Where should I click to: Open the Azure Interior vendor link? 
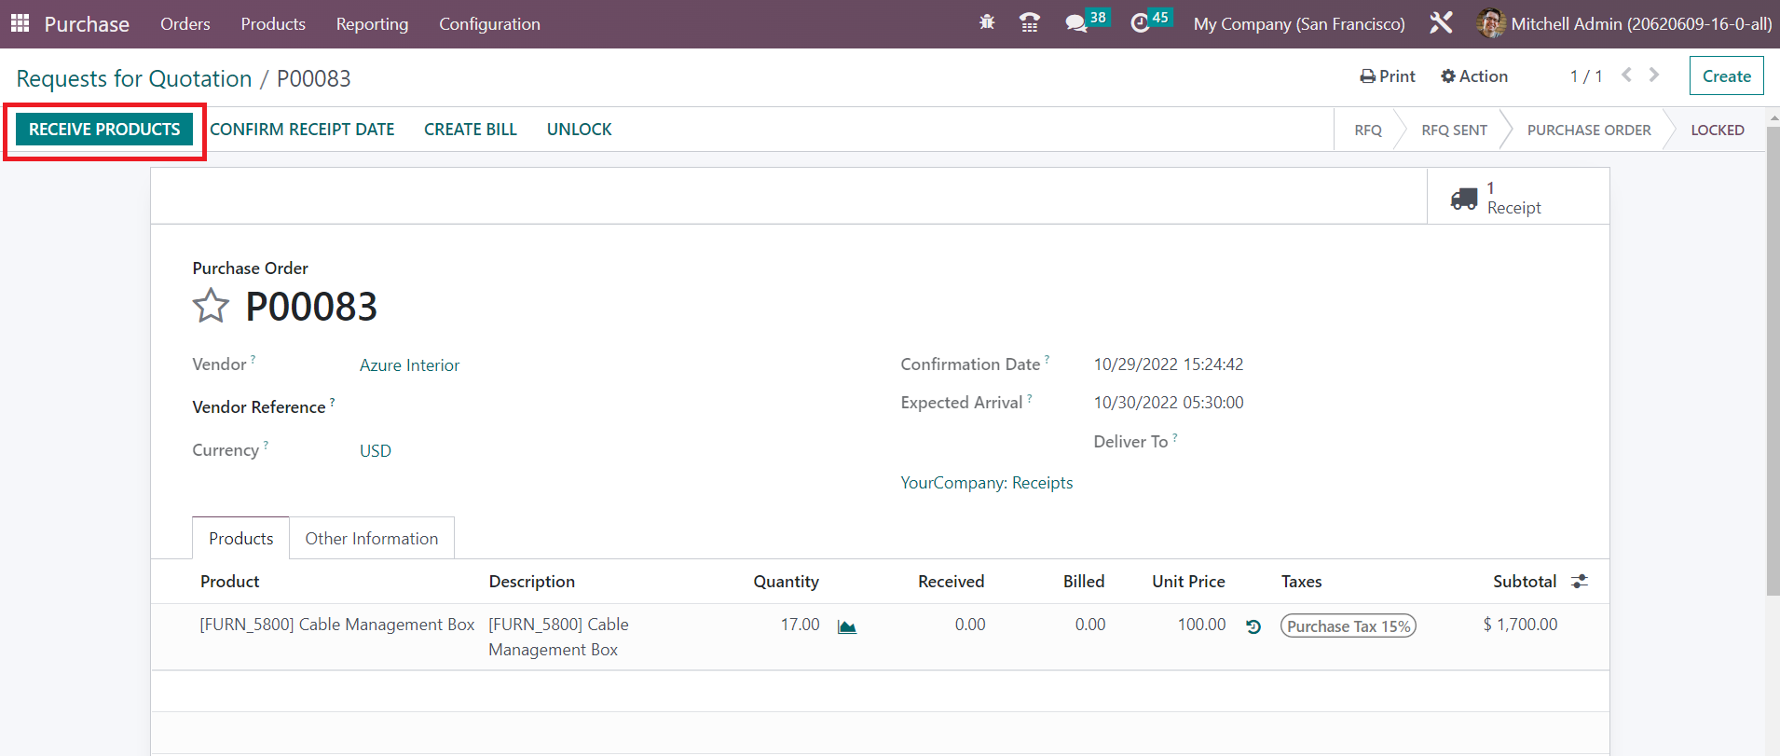[409, 365]
